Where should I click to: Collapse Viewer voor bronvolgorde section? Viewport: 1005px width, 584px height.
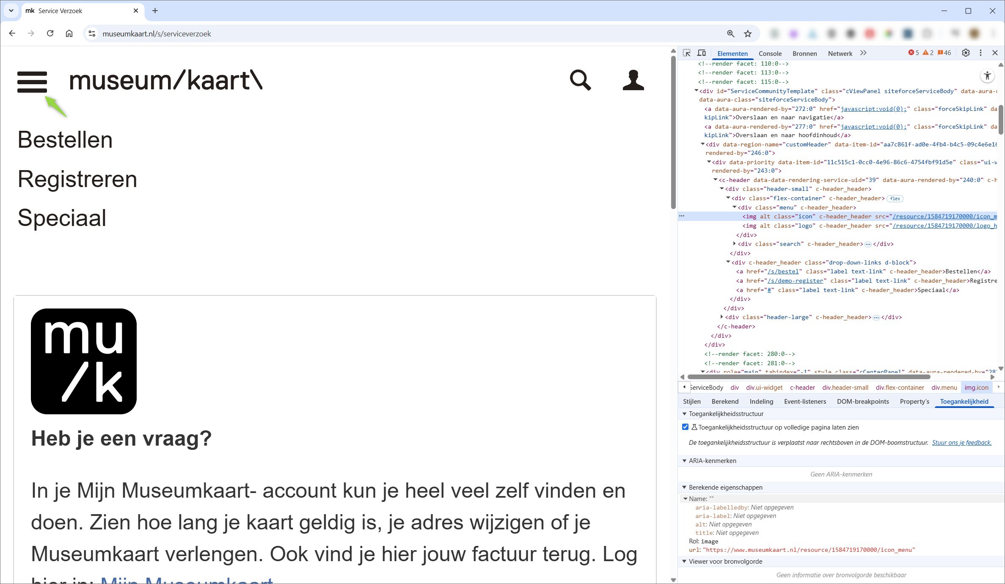684,562
